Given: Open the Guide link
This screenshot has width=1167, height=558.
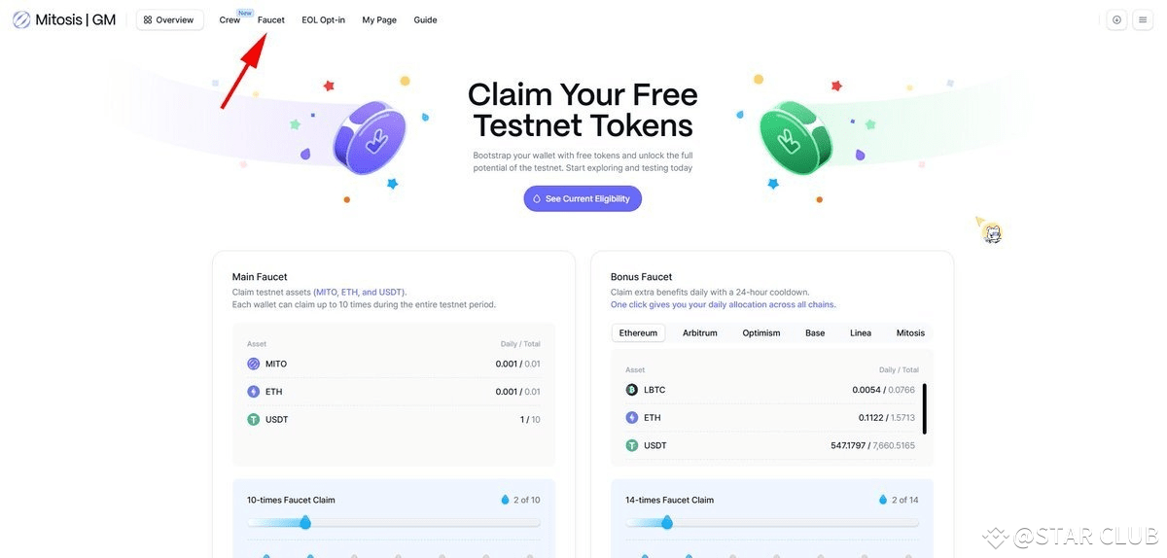Looking at the screenshot, I should (x=425, y=19).
